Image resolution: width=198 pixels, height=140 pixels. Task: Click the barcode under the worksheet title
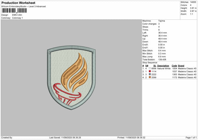tap(14, 11)
